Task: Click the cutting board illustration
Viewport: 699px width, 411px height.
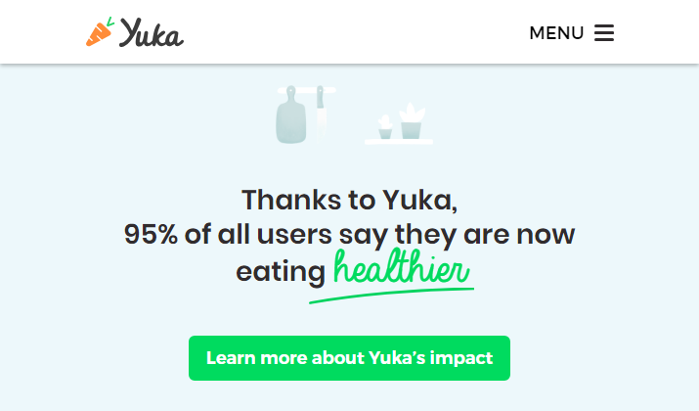Action: tap(290, 115)
